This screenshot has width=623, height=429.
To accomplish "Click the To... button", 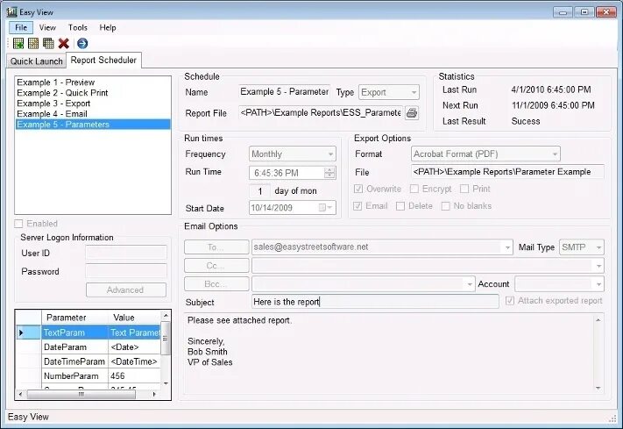I will [x=216, y=247].
